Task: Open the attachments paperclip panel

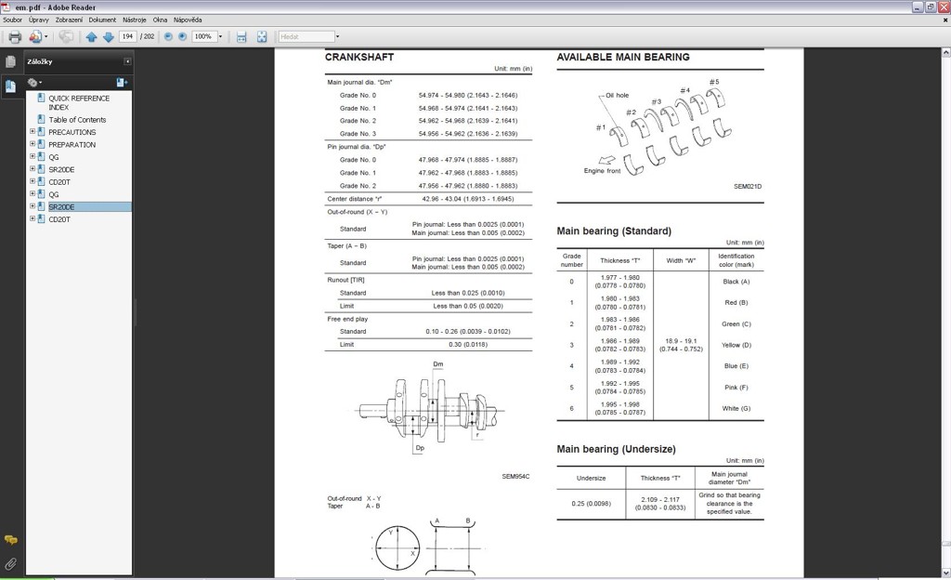Action: tap(10, 563)
